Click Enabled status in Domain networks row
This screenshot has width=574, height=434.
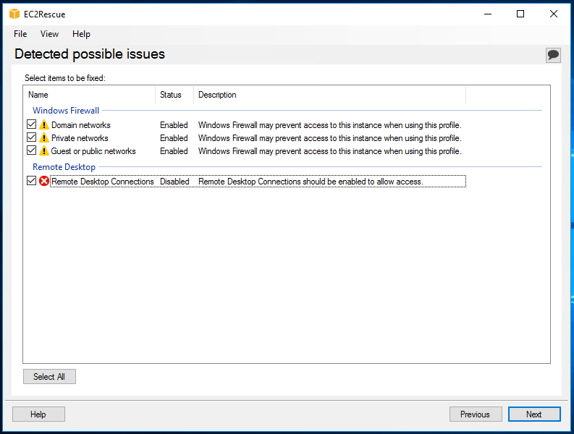(x=174, y=125)
